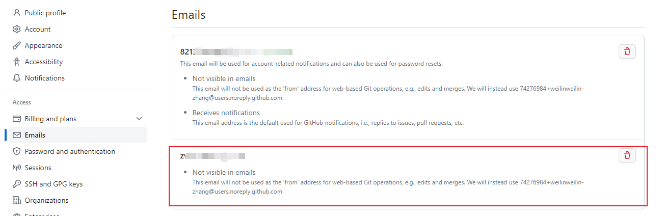This screenshot has width=666, height=216.
Task: Click the Public profile person icon
Action: [17, 13]
